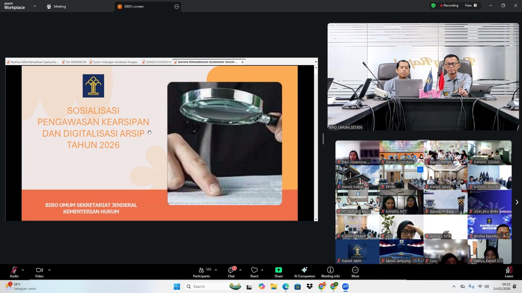Open the Participants panel
This screenshot has width=522, height=293.
tap(202, 272)
